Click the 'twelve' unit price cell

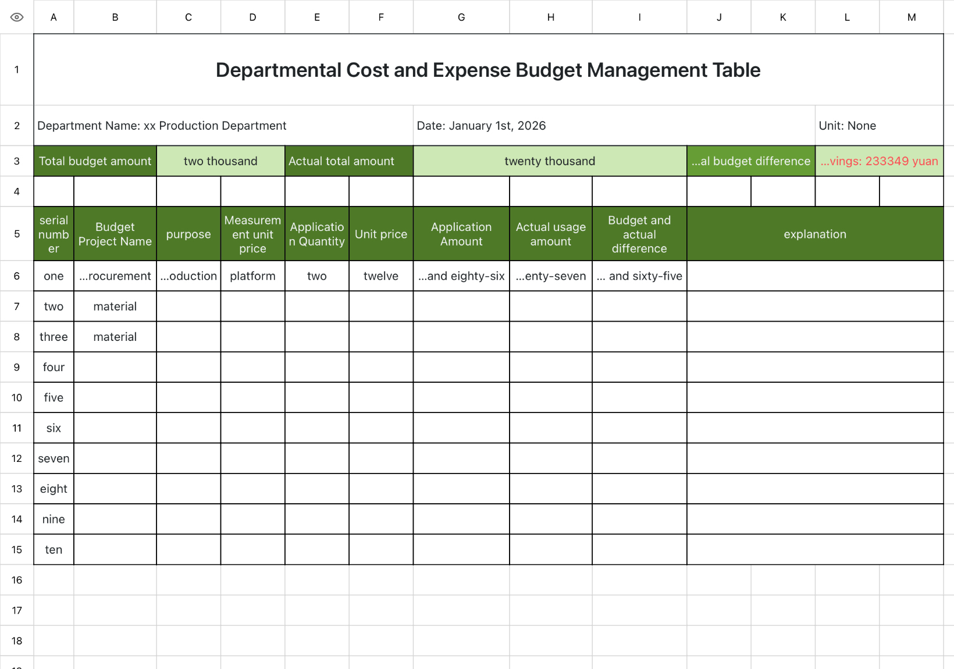(x=381, y=276)
